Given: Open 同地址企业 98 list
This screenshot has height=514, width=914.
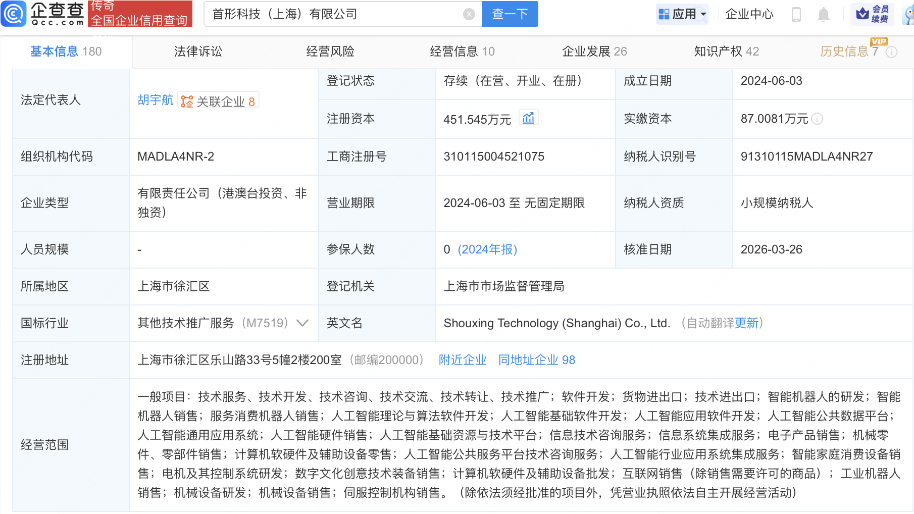Looking at the screenshot, I should 536,360.
